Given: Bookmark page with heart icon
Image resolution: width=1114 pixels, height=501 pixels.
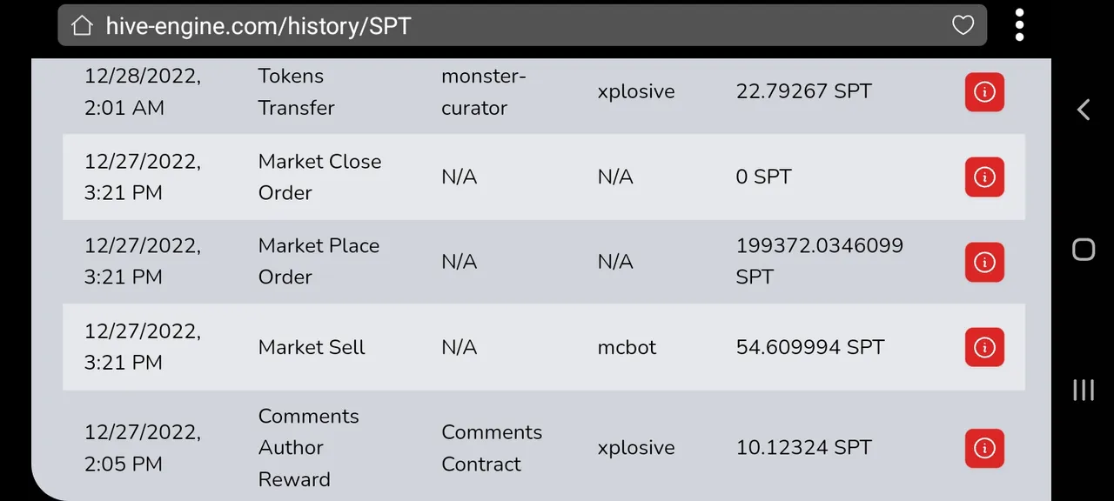Looking at the screenshot, I should click(x=963, y=26).
